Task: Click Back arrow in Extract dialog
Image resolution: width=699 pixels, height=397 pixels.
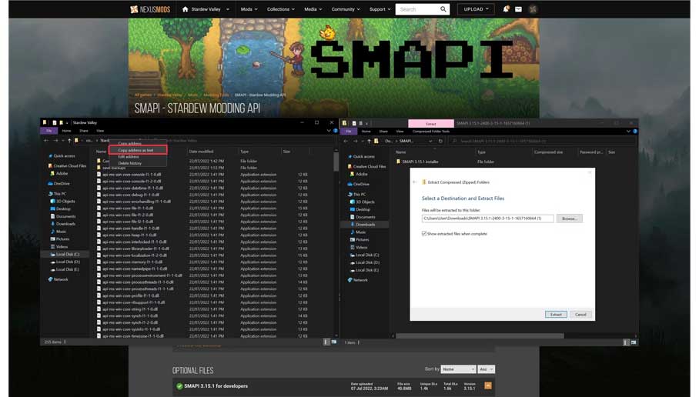Action: tap(415, 182)
